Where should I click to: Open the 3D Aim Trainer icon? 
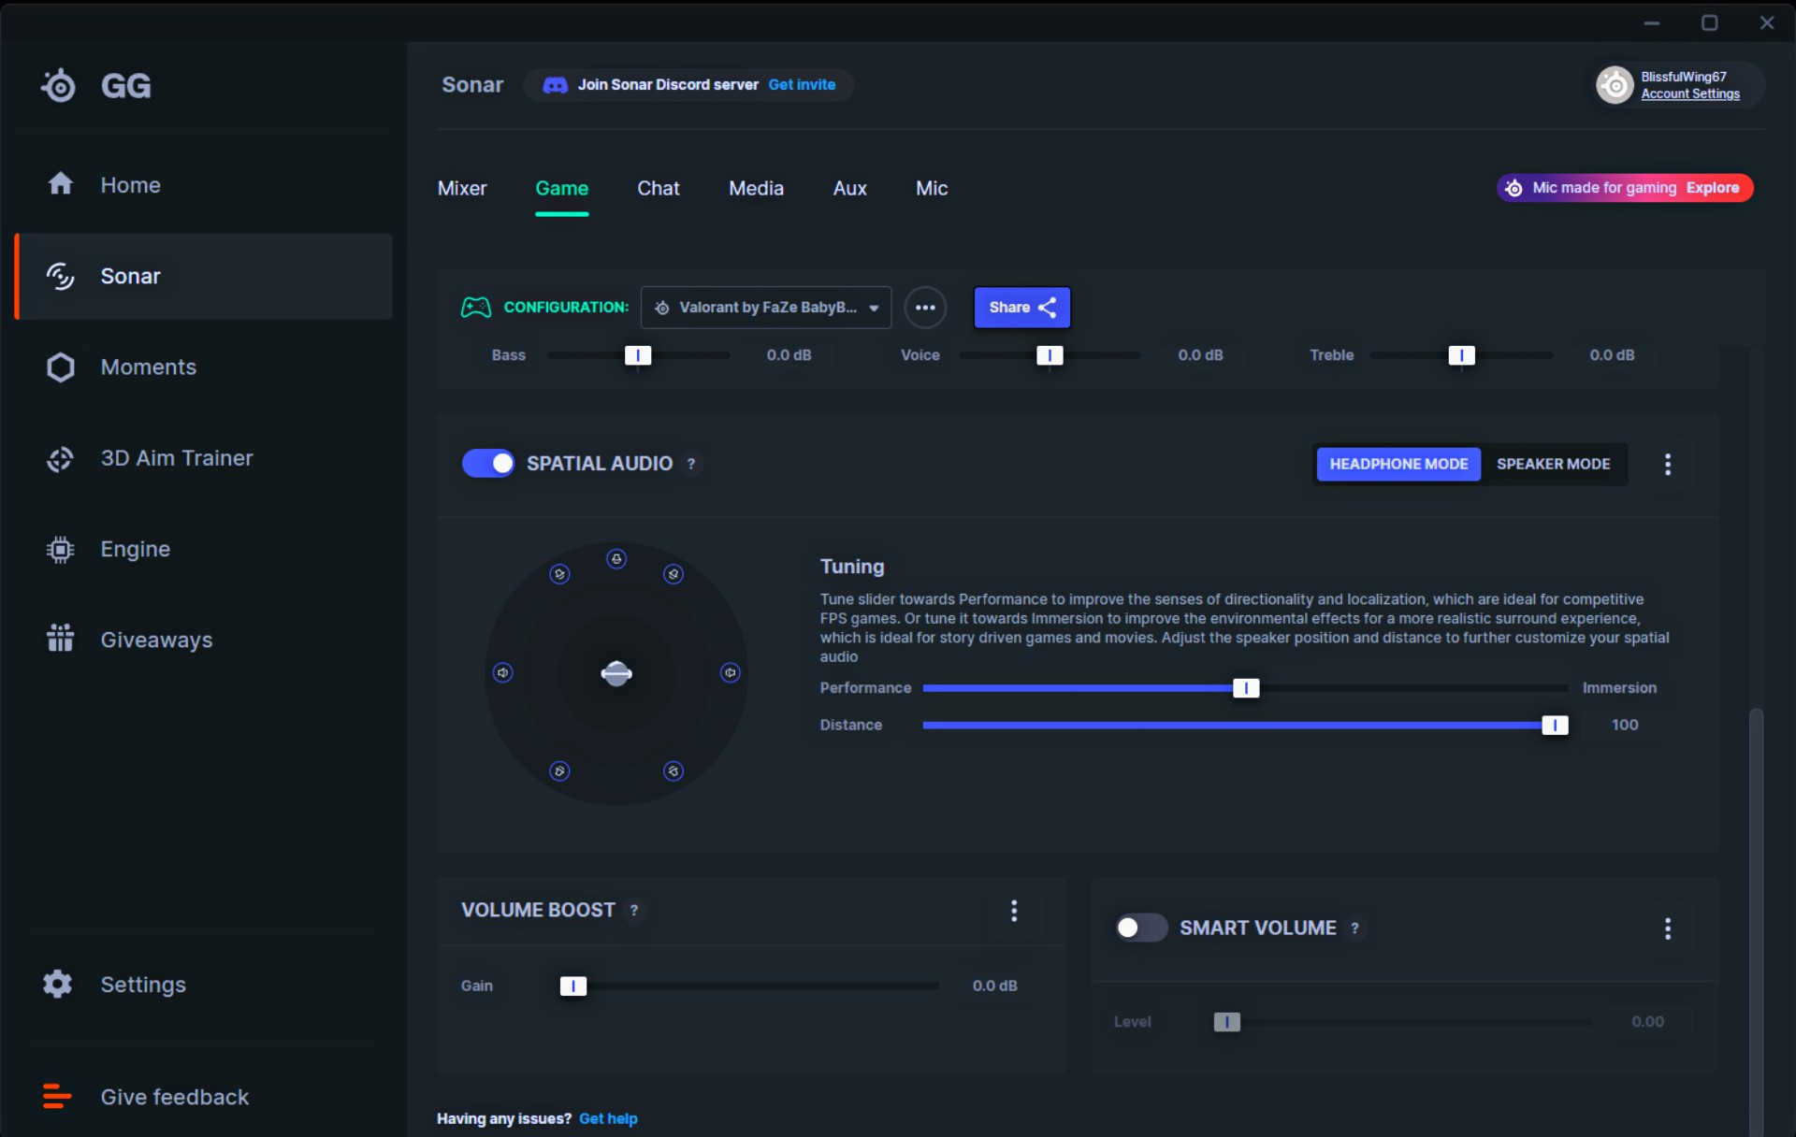tap(60, 458)
